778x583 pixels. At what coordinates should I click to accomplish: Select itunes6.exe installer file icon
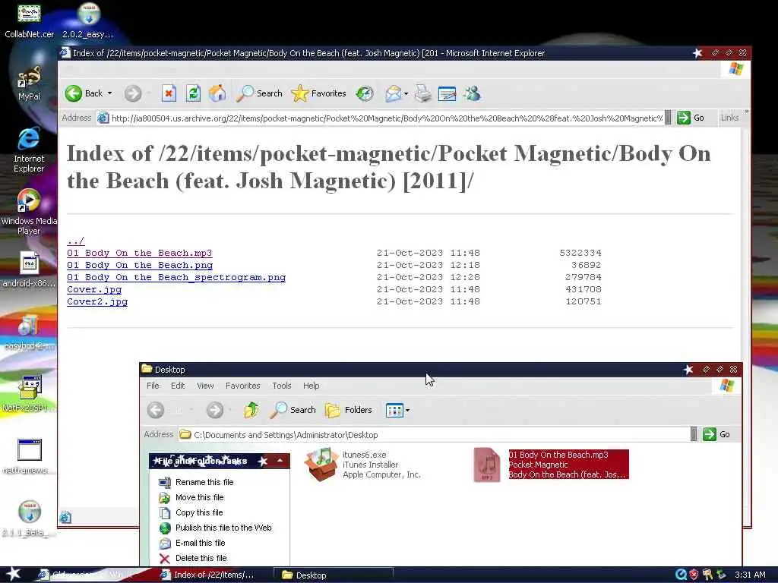click(x=321, y=464)
